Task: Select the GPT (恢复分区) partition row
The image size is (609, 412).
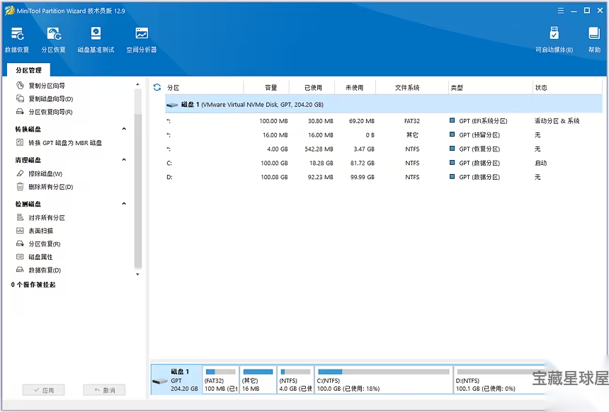Action: click(x=383, y=149)
